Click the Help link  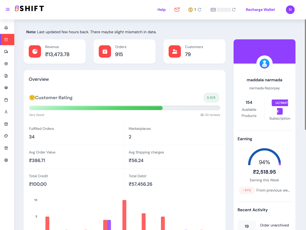point(161,10)
